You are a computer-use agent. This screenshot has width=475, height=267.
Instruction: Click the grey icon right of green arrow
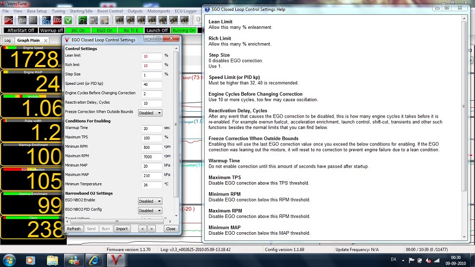(x=94, y=20)
